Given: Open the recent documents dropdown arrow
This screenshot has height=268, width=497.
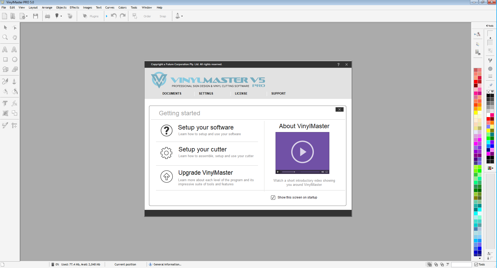Looking at the screenshot, I should (27, 16).
